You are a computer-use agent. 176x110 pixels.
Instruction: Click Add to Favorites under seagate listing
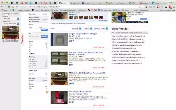coord(98,47)
